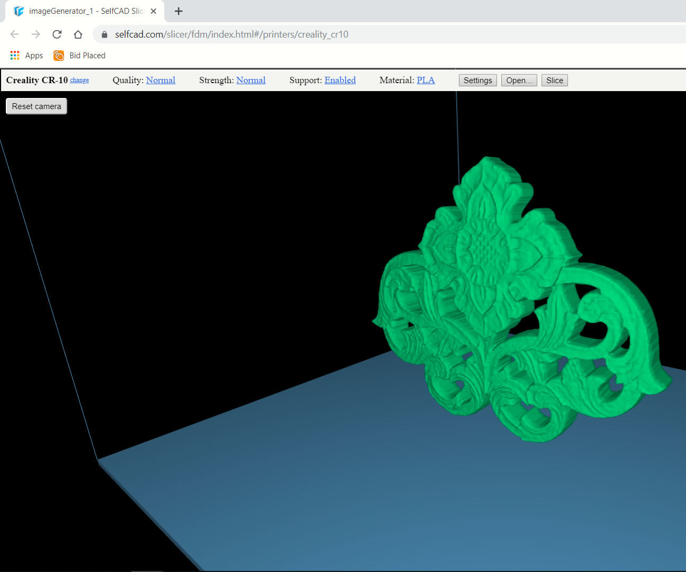The width and height of the screenshot is (686, 572).
Task: Open a new browser tab with plus button
Action: point(178,11)
